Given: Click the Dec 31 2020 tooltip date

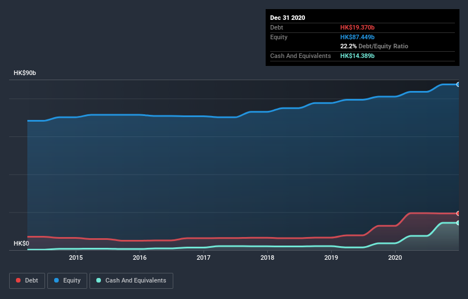Looking at the screenshot, I should [x=287, y=18].
